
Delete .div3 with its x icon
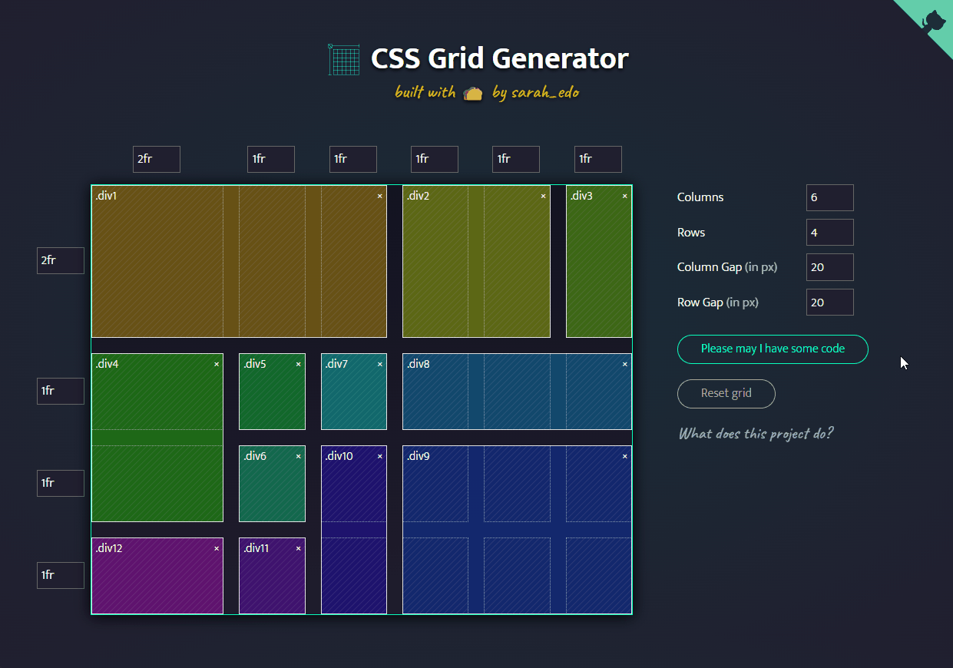624,197
